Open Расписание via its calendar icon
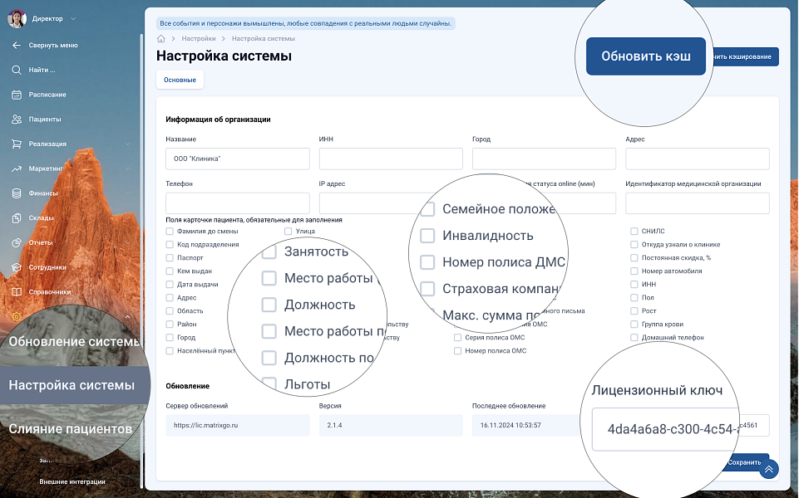This screenshot has width=799, height=498. coord(17,95)
